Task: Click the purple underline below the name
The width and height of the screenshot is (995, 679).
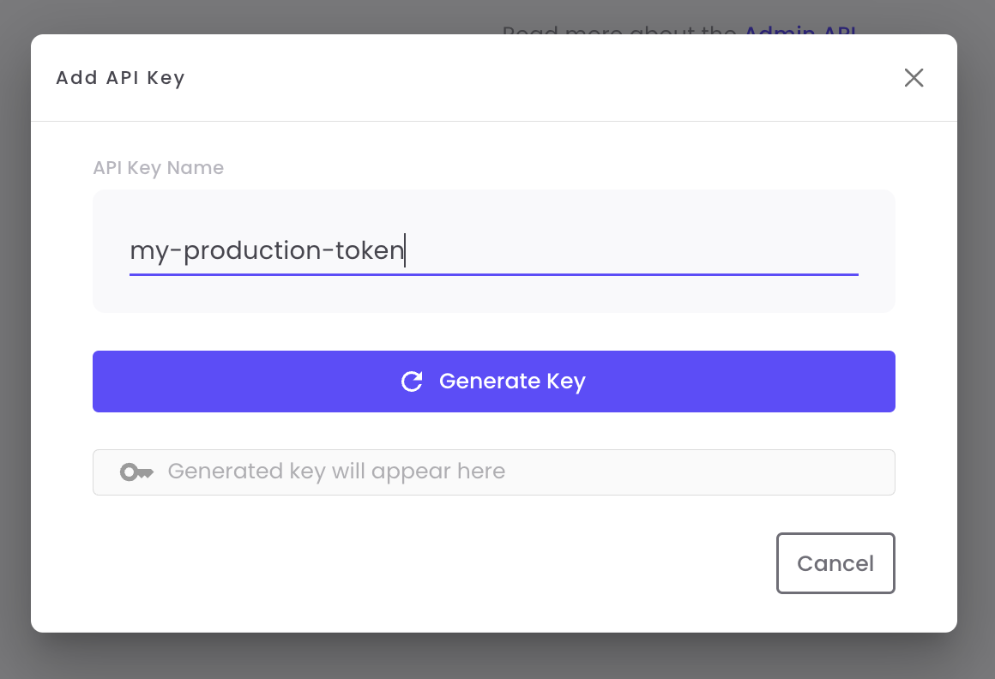Action: [x=493, y=274]
